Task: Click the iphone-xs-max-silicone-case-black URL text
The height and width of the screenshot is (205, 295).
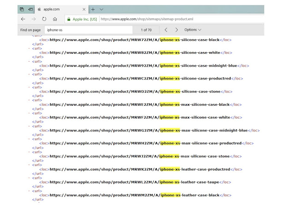Action: 140,104
